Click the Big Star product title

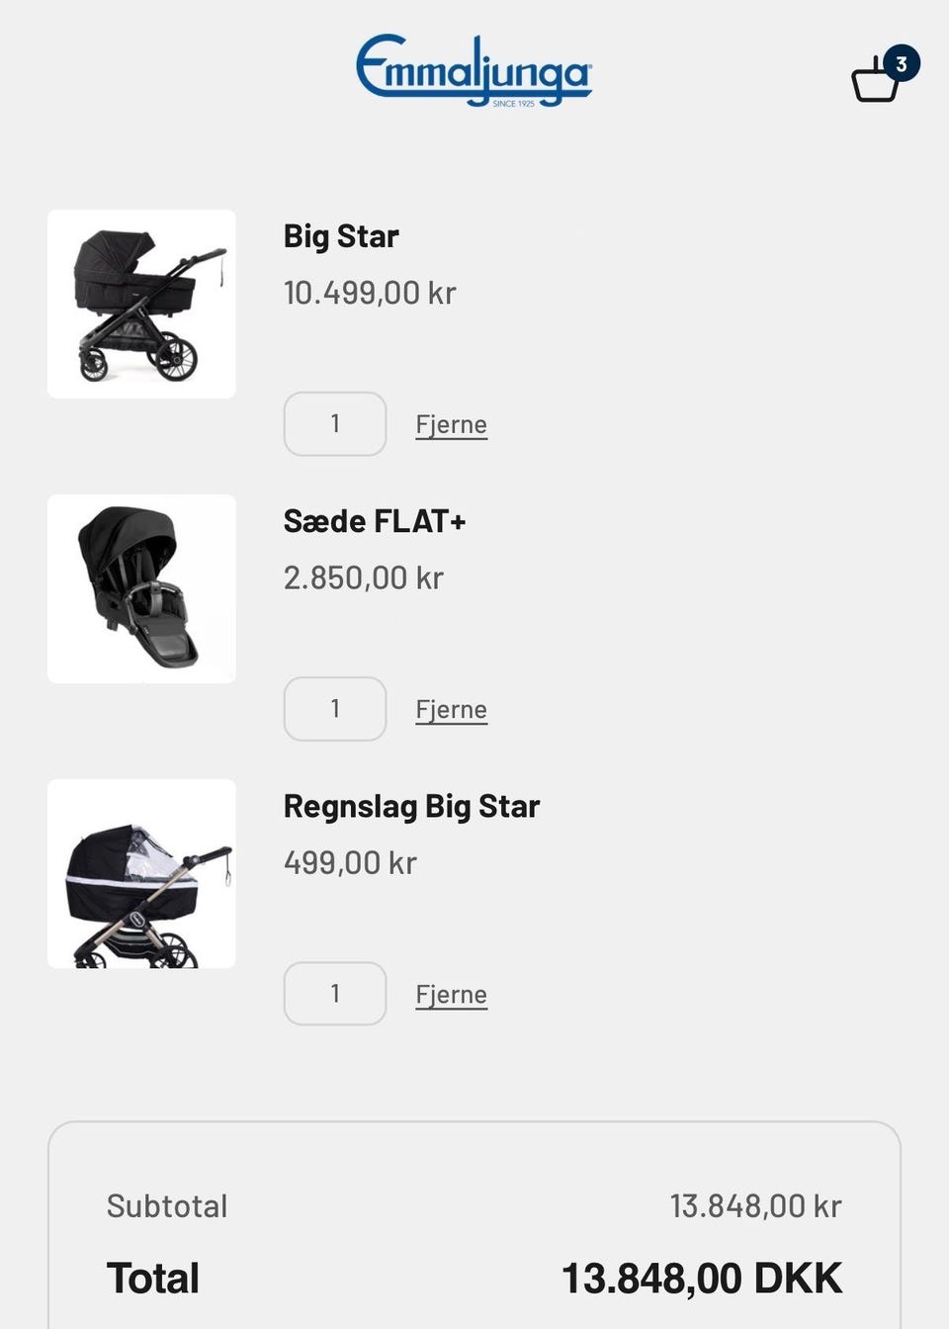(341, 236)
